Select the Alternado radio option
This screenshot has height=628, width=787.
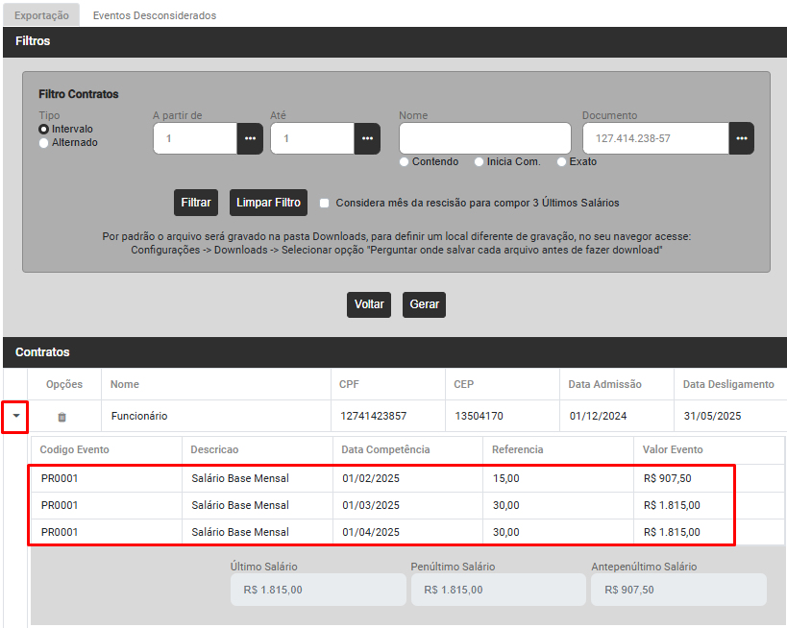[x=43, y=143]
